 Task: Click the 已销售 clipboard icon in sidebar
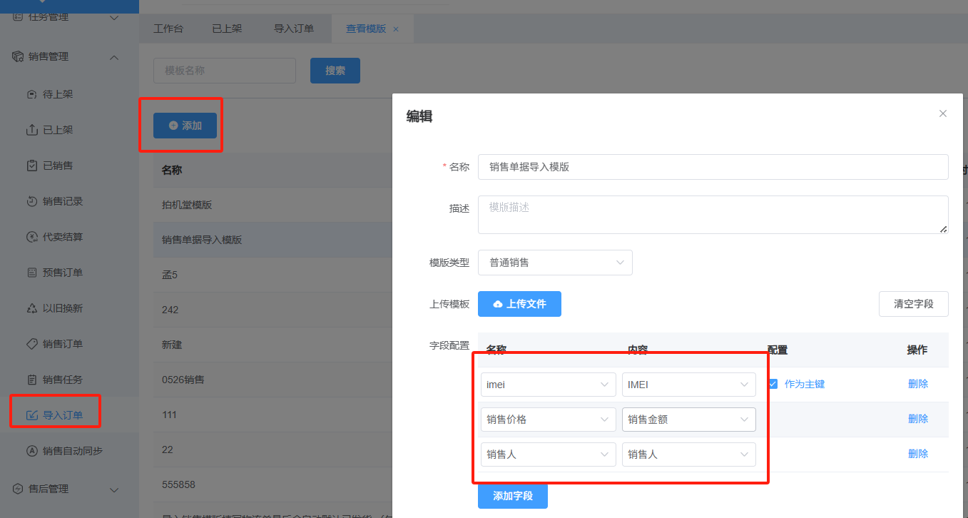tap(31, 166)
